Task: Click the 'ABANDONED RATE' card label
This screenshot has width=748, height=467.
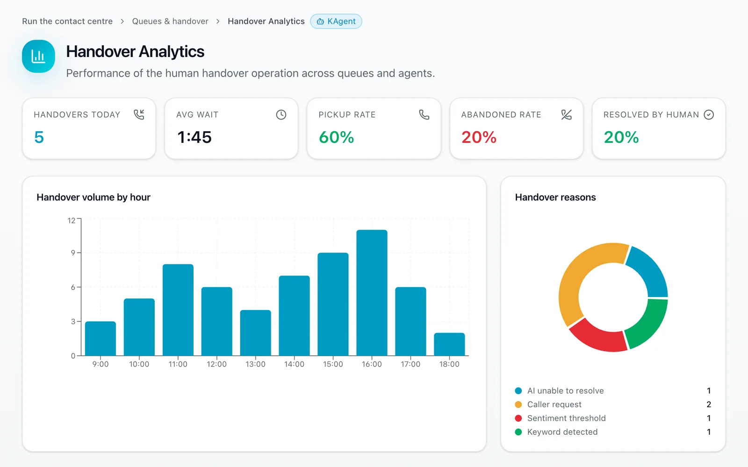Action: pos(501,115)
